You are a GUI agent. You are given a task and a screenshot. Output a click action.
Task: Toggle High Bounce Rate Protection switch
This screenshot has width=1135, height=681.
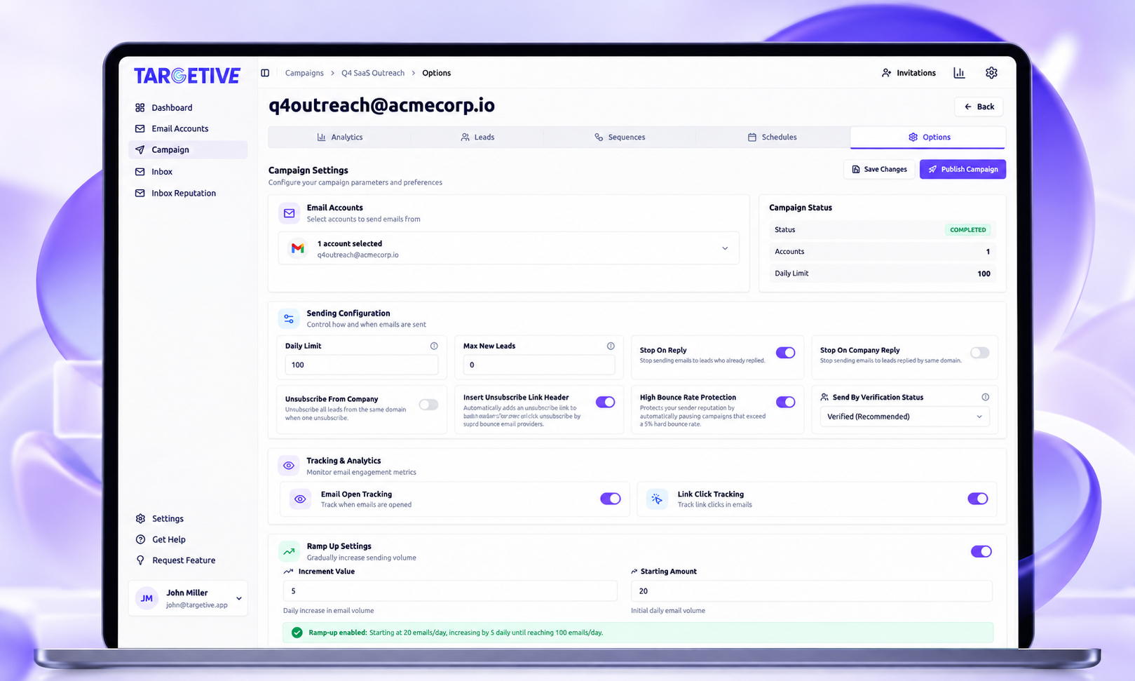[785, 402]
